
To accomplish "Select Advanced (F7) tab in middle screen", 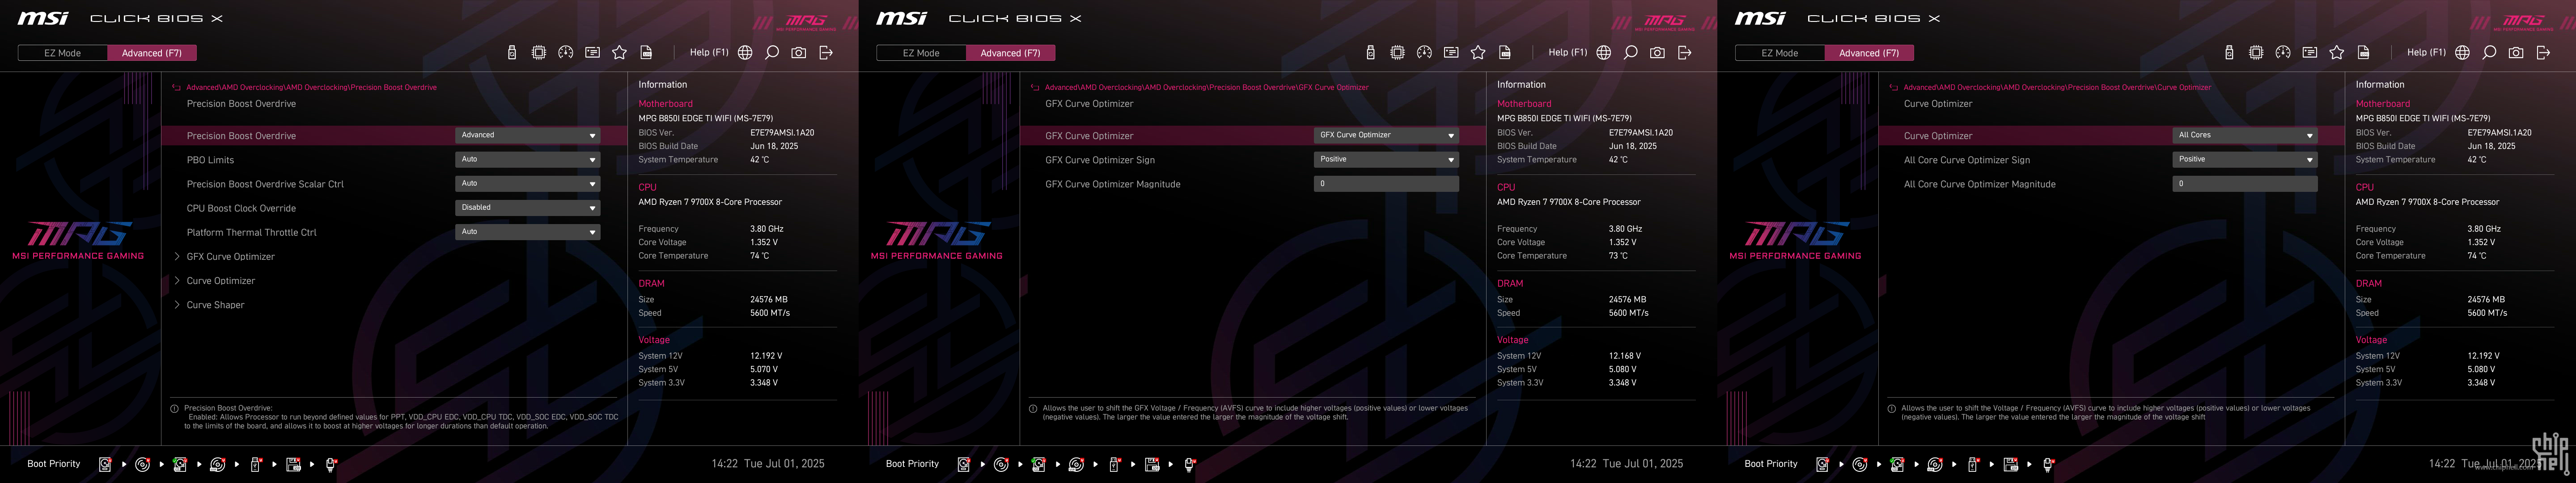I will tap(1011, 53).
